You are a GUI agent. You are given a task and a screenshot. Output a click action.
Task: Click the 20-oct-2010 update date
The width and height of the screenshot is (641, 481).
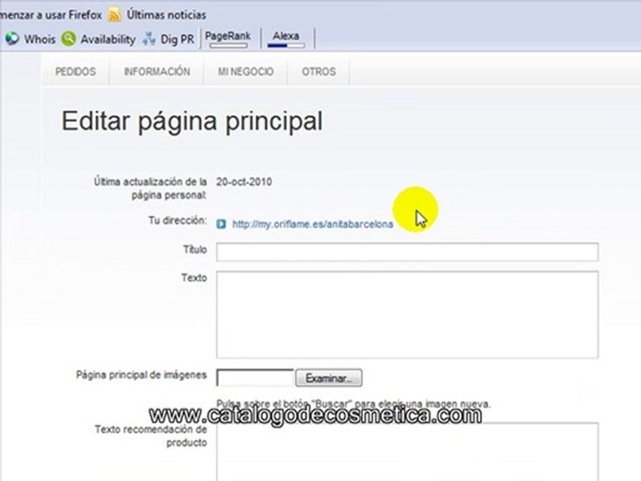coord(244,182)
